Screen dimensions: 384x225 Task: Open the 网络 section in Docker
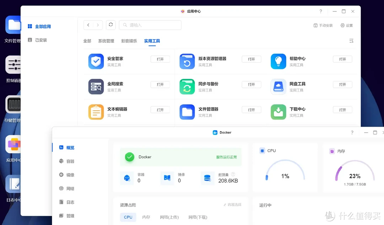[70, 188]
